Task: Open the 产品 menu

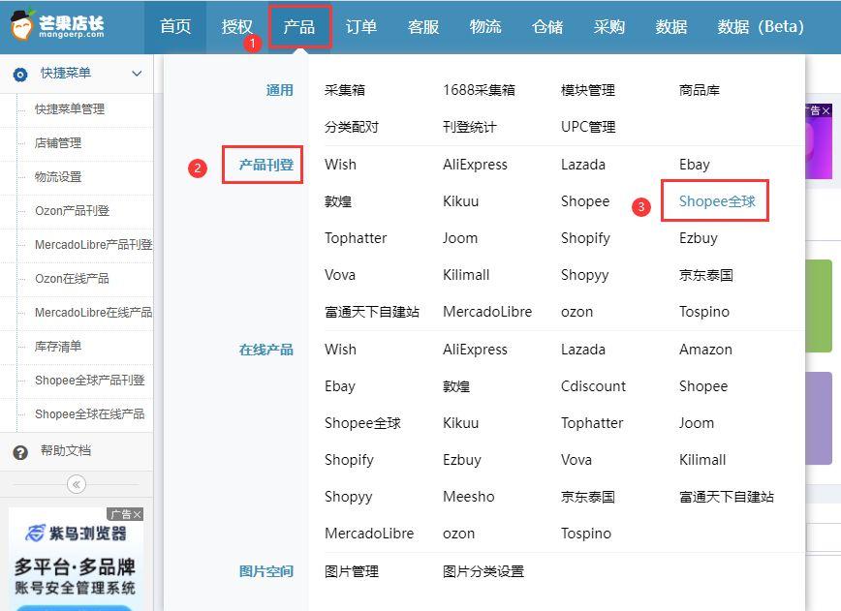Action: point(299,26)
